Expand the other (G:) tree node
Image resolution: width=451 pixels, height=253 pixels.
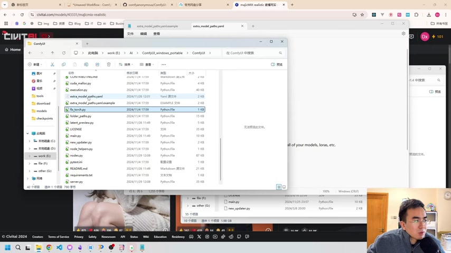[30, 171]
